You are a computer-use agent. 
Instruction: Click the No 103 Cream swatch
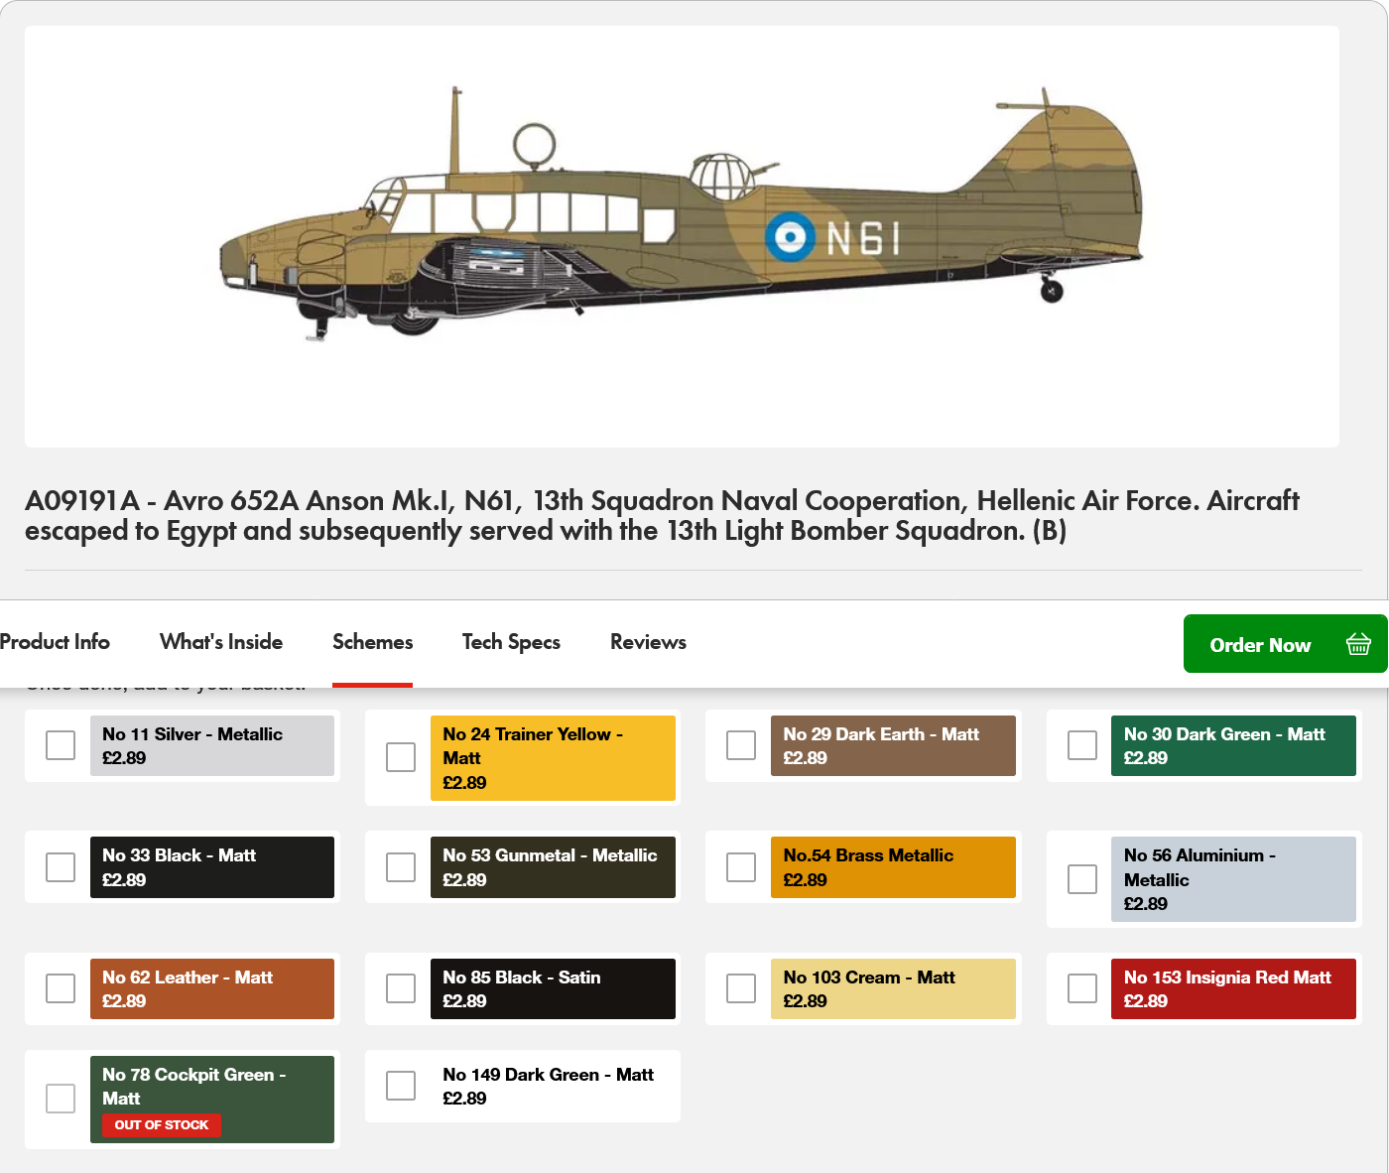[x=893, y=988]
